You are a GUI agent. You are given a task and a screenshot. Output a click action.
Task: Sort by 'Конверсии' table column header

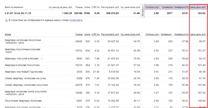click(166, 34)
